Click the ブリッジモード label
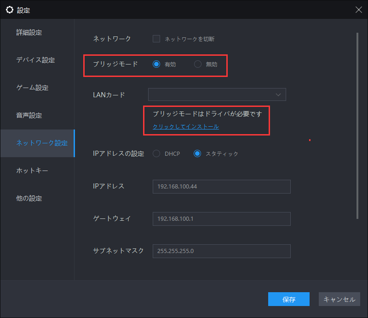The height and width of the screenshot is (318, 368). [x=115, y=64]
